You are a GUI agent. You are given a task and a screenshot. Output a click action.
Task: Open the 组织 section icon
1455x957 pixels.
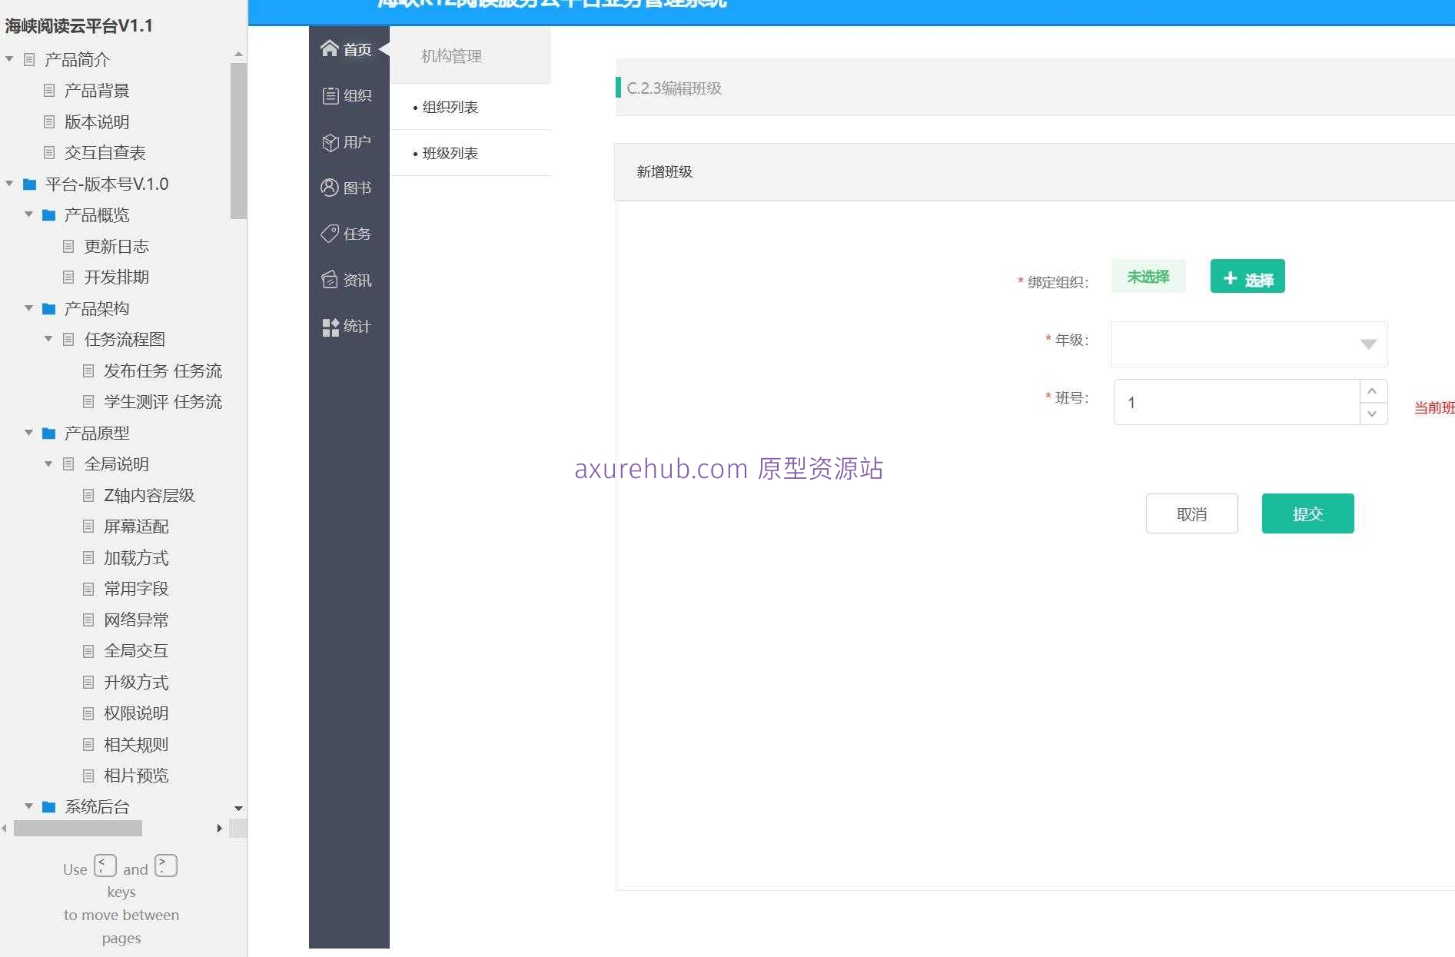tap(330, 95)
